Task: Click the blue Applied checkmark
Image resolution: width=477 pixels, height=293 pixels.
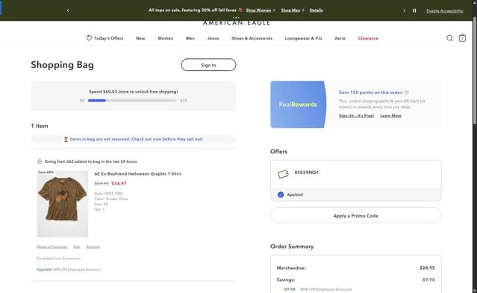Action: point(281,194)
